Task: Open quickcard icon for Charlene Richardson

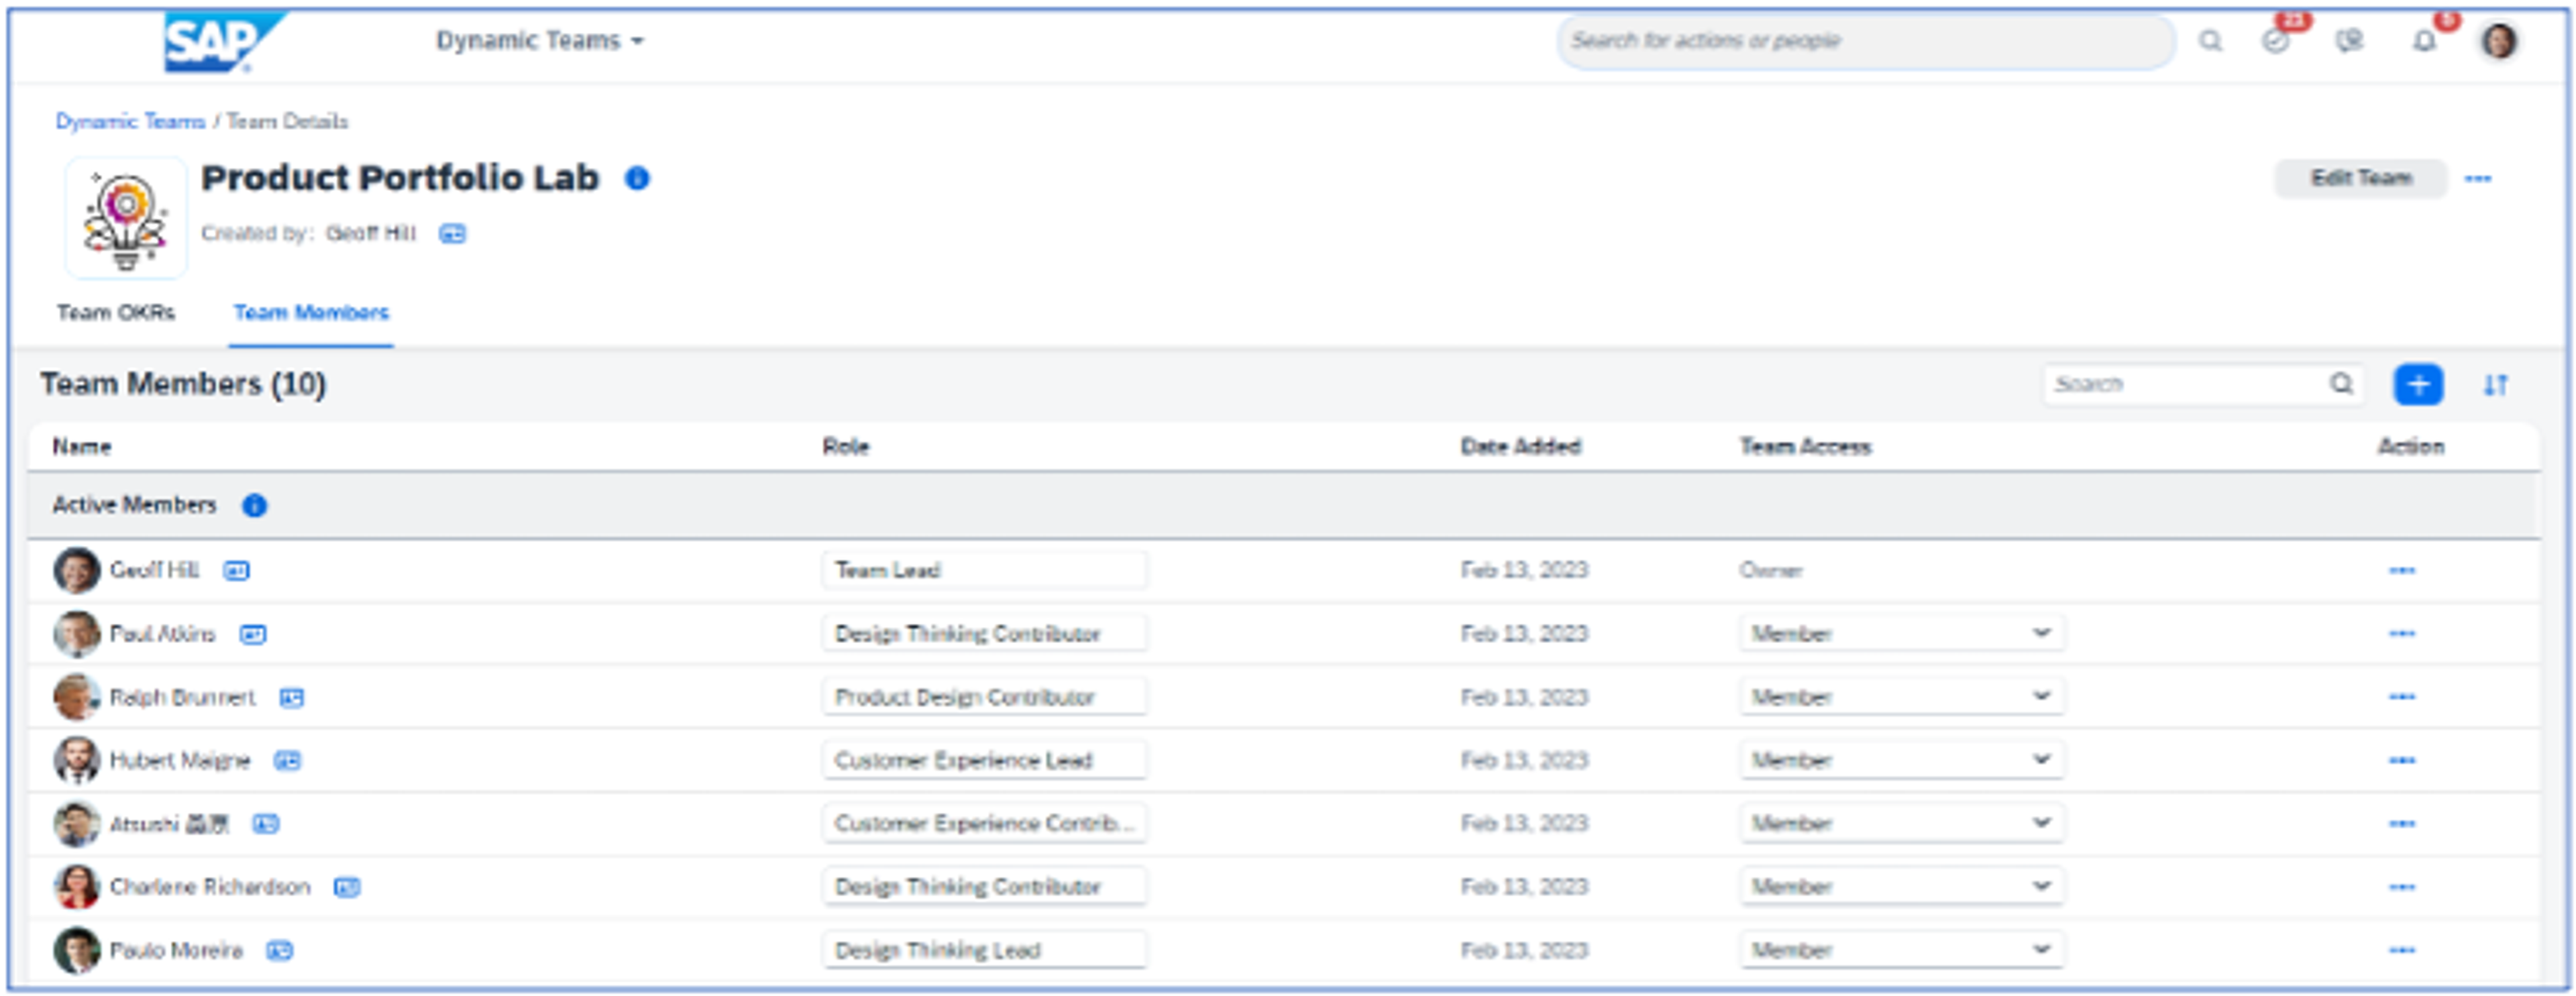Action: [347, 888]
